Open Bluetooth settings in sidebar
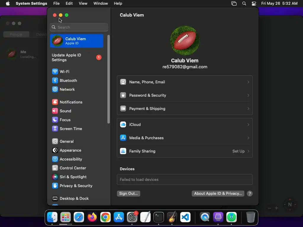 point(77,80)
